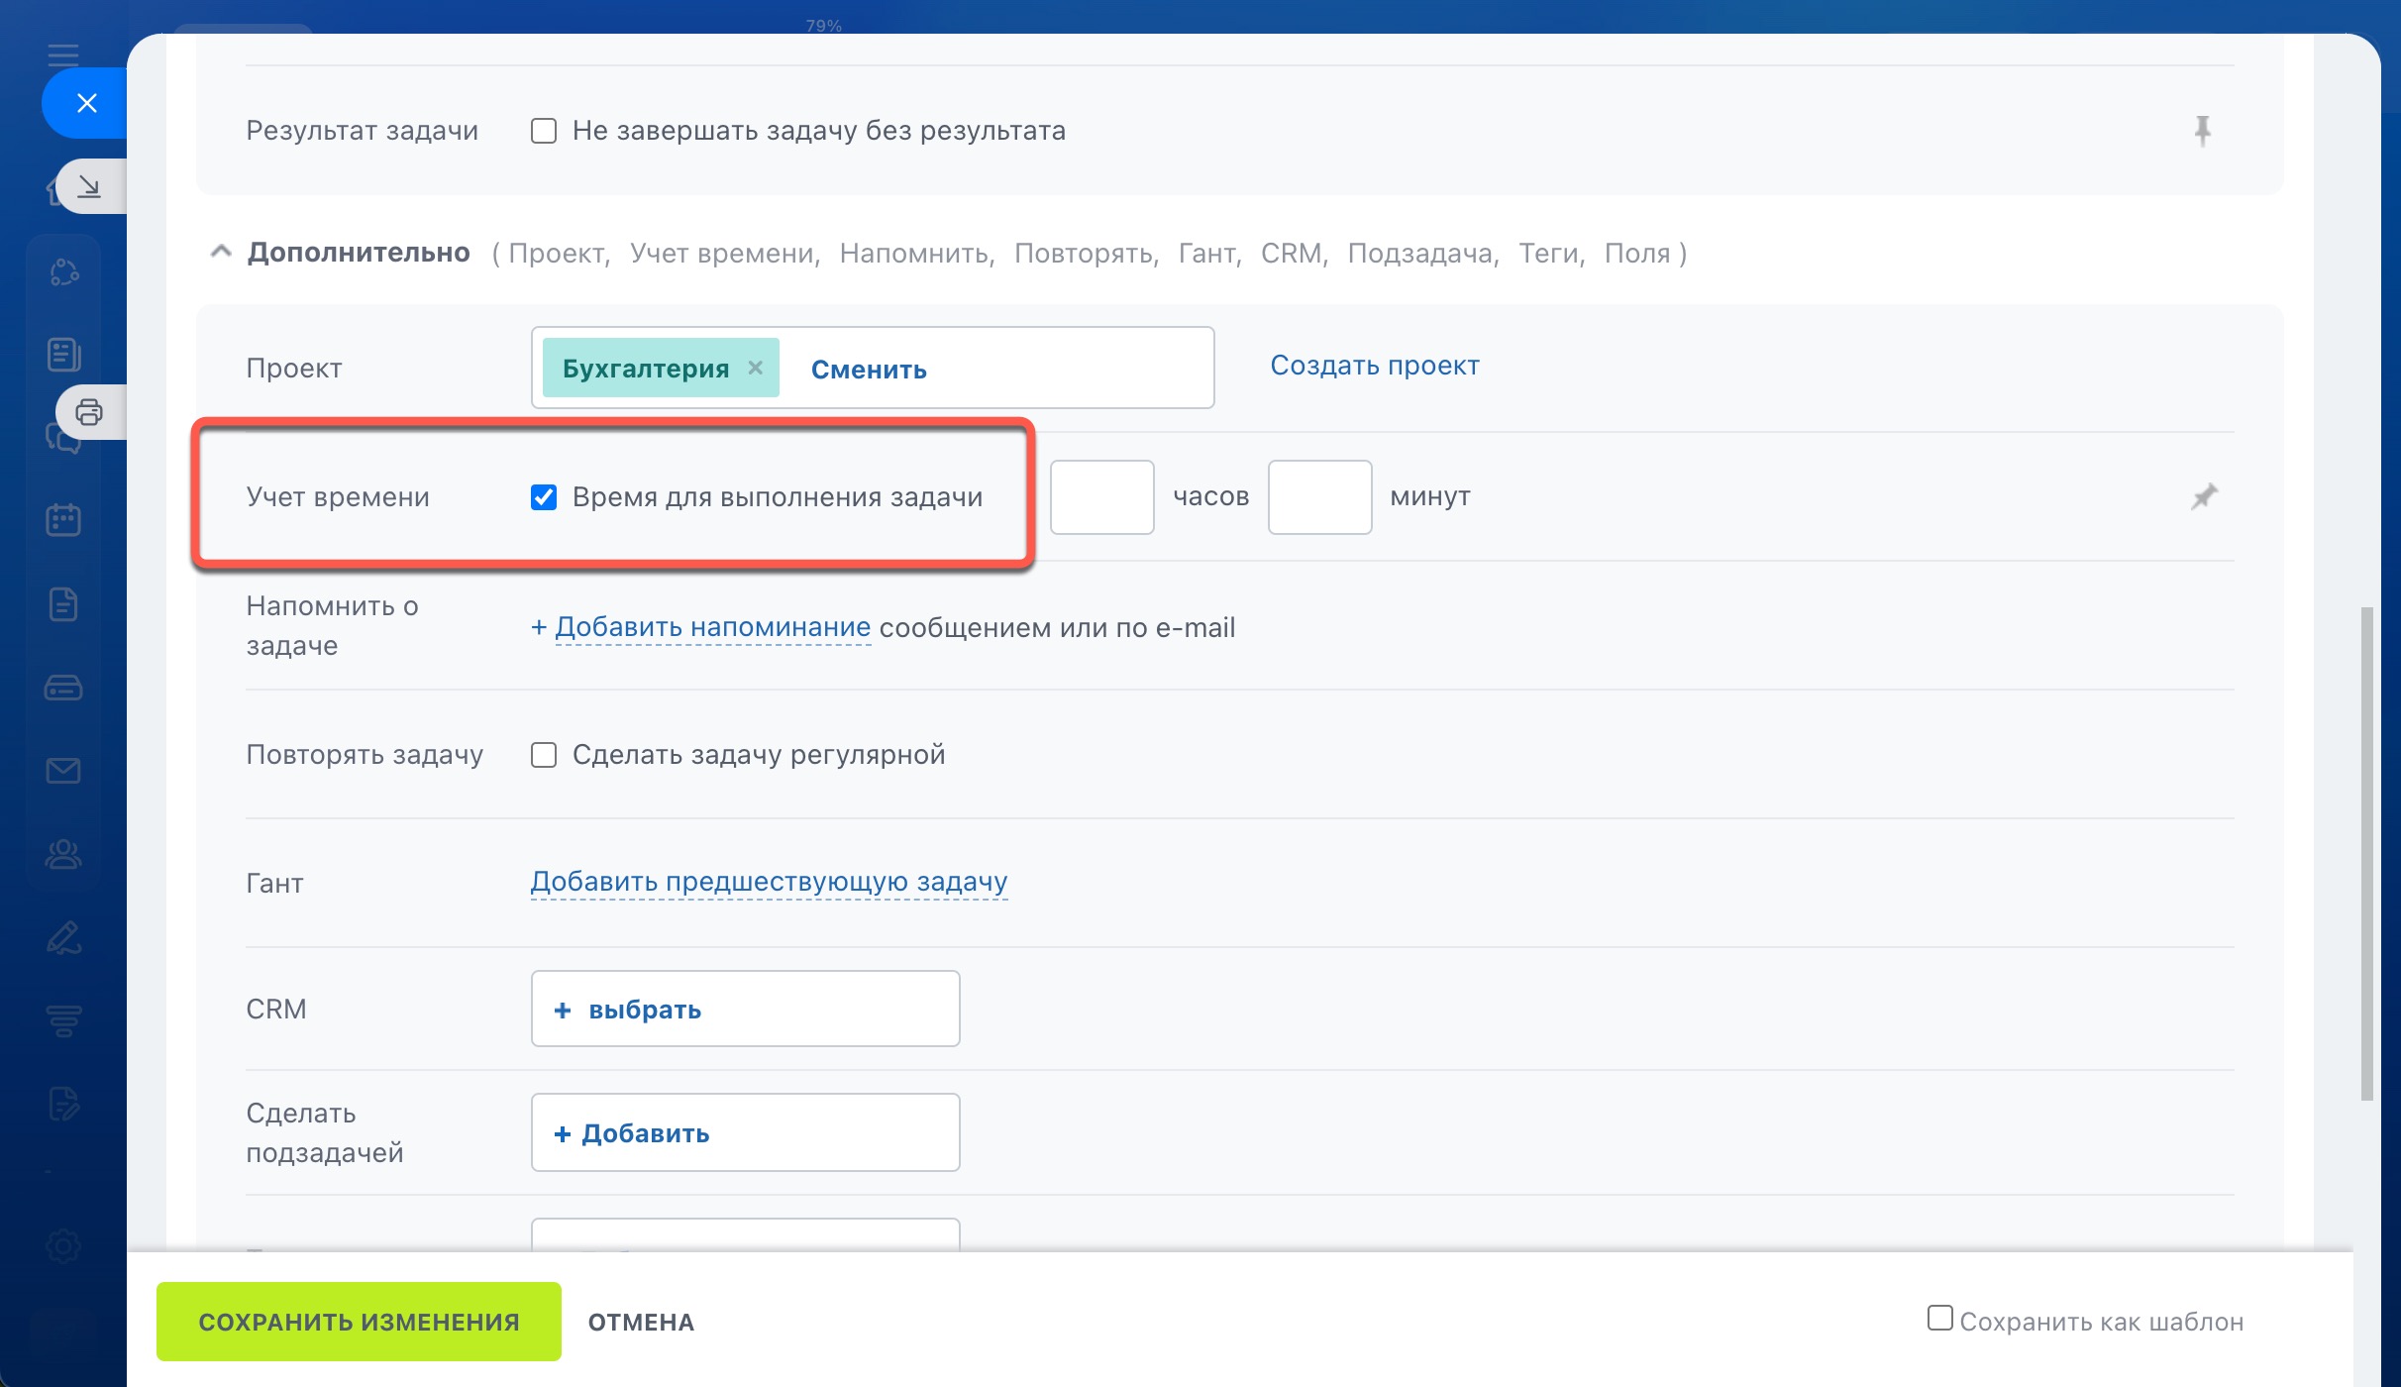The height and width of the screenshot is (1387, 2401).
Task: Open the drive storage icon in the sidebar
Action: (x=63, y=687)
